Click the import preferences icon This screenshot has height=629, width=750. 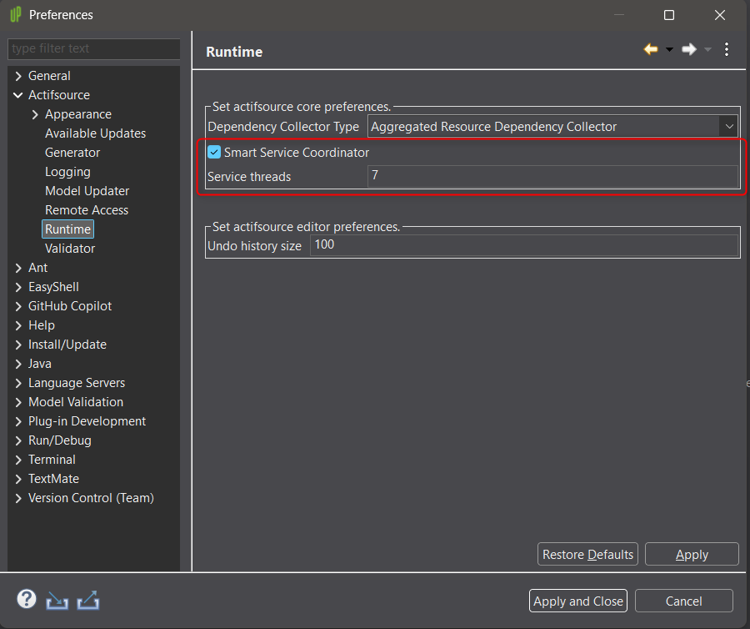coord(57,599)
